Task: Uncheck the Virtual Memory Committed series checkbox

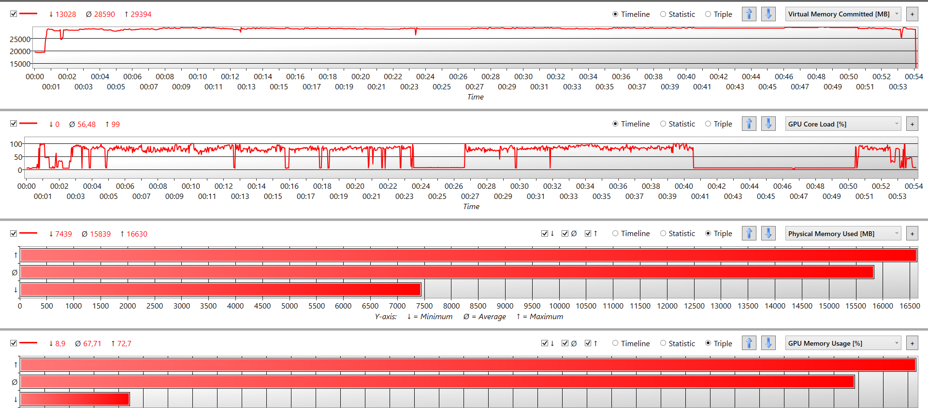Action: pos(14,14)
